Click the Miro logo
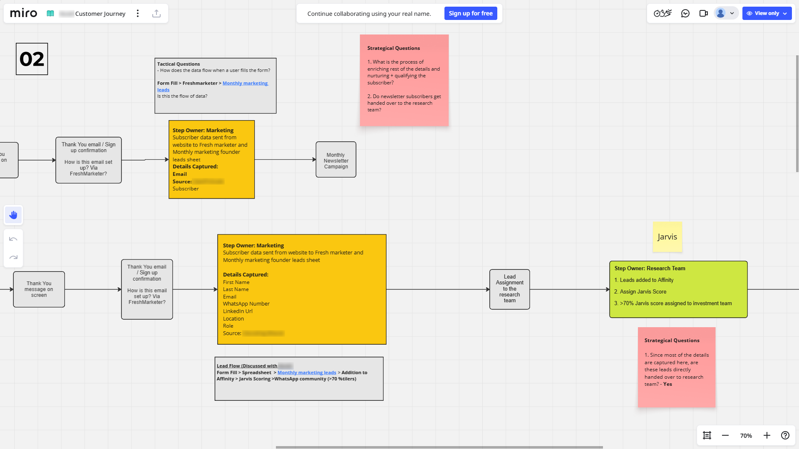The width and height of the screenshot is (799, 449). point(24,13)
